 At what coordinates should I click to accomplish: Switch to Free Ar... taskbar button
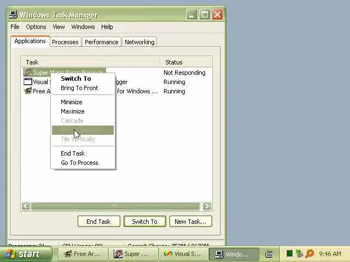[83, 254]
